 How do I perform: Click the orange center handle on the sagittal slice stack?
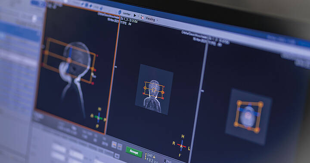[x=69, y=60]
